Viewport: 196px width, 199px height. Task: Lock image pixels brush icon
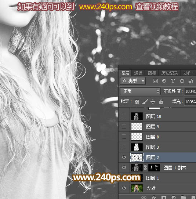[145, 102]
